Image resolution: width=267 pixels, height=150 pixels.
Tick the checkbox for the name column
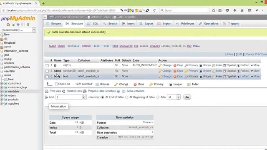(47, 71)
